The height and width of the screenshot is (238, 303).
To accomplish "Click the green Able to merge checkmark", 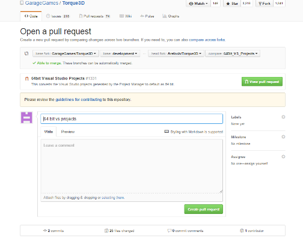I will point(34,63).
